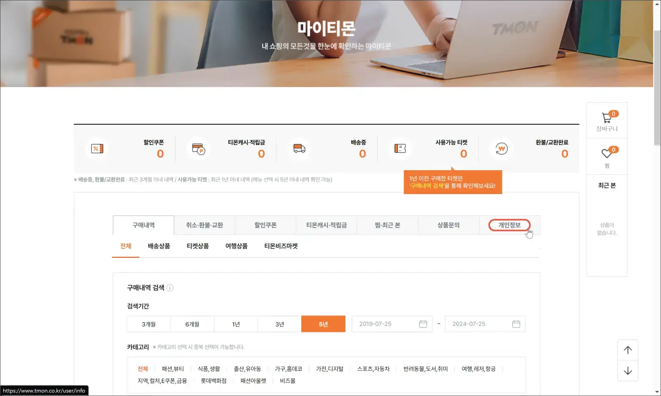This screenshot has height=396, width=661.
Task: Click the info icon beside 구매내역 검색
Action: (170, 288)
